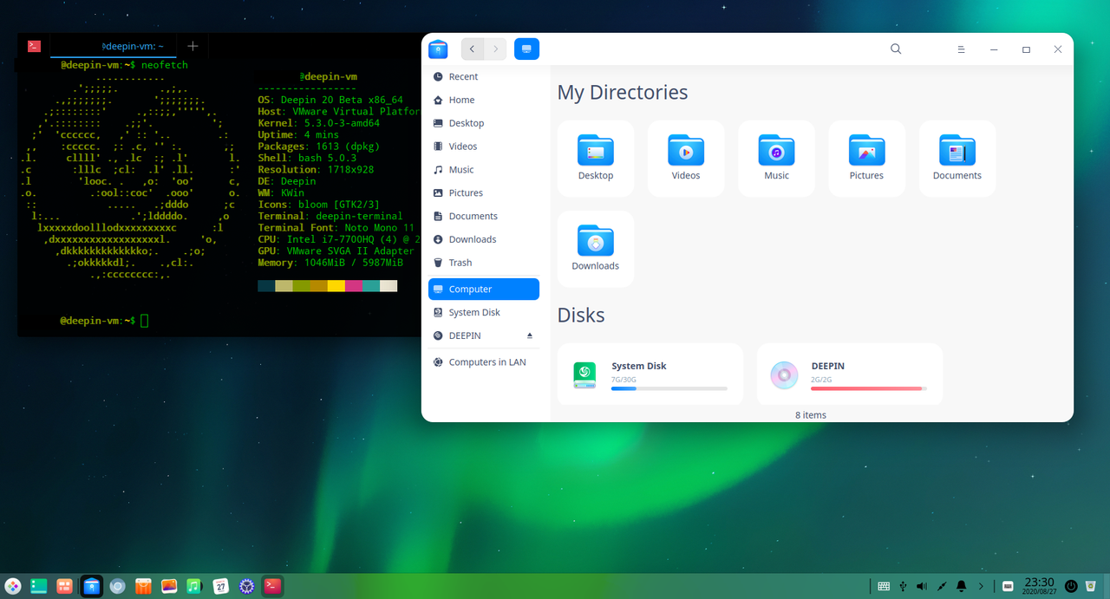Viewport: 1110px width, 599px height.
Task: Click 'Memory: 1046MiB / 5987MiB' text
Action: pyautogui.click(x=330, y=263)
